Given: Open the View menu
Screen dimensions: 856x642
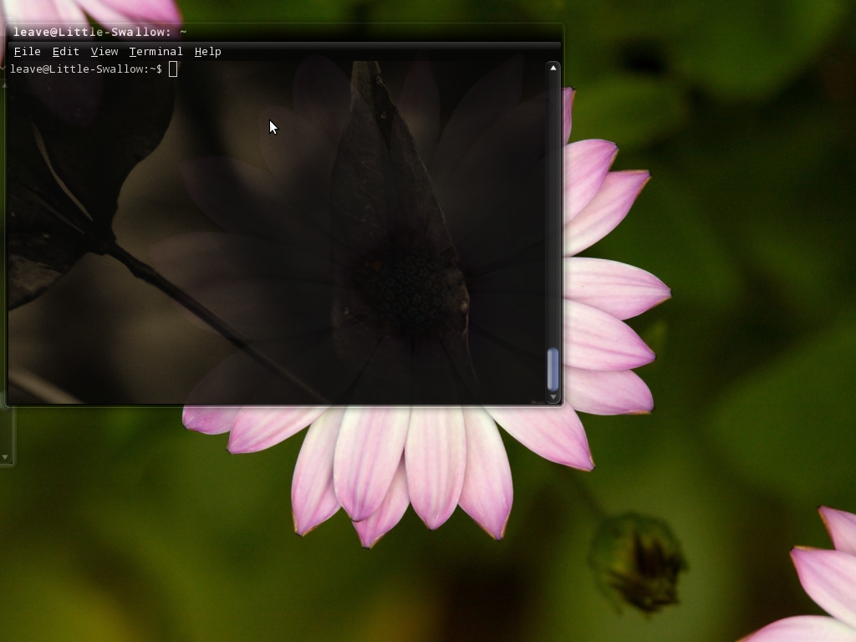Looking at the screenshot, I should pyautogui.click(x=104, y=51).
